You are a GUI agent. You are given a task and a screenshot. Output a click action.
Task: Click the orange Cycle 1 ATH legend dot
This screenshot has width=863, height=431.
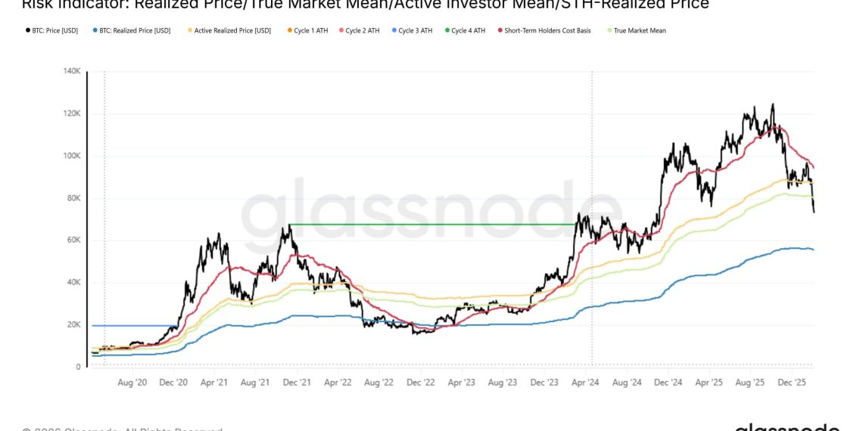[289, 31]
